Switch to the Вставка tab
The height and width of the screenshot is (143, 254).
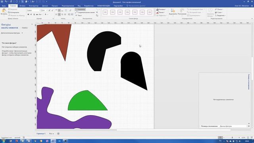pyautogui.click(x=22, y=6)
